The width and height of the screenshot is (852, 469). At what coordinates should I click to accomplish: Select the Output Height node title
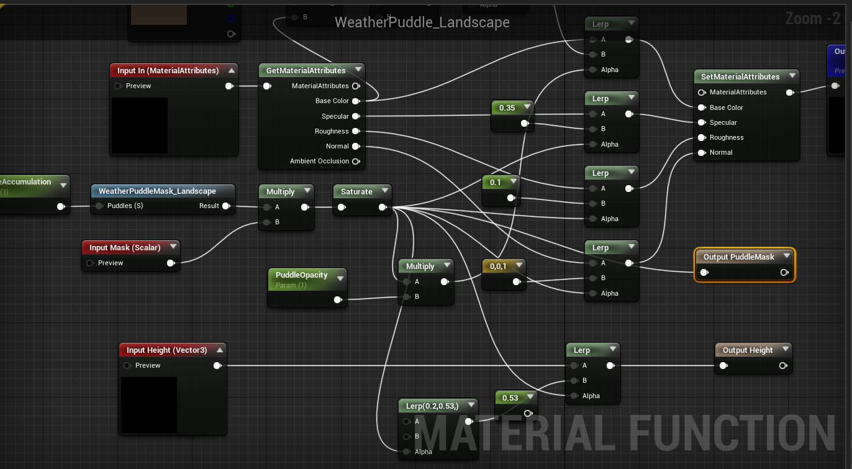[x=748, y=350]
